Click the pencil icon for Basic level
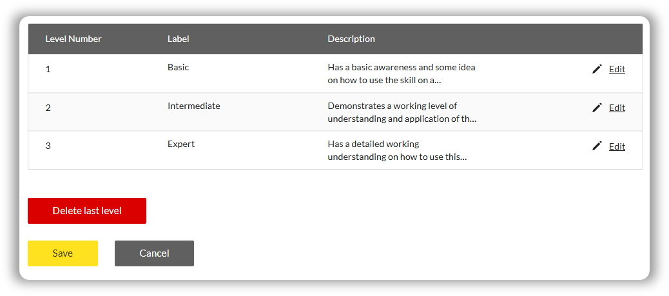The height and width of the screenshot is (296, 669). (597, 69)
